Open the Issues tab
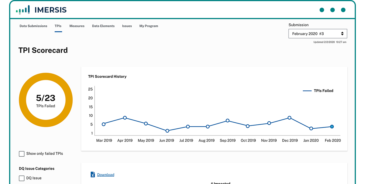Image resolution: width=365 pixels, height=184 pixels. tap(127, 26)
